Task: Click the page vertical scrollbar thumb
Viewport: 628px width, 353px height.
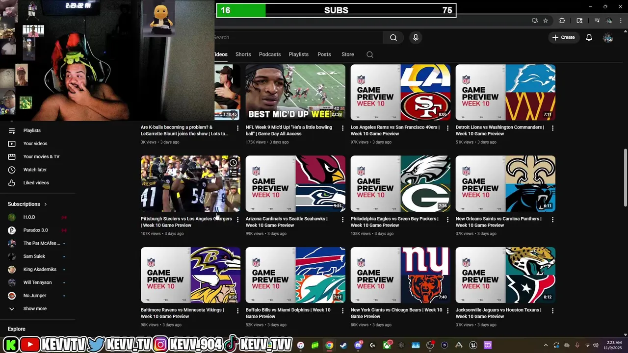Action: coord(625,177)
